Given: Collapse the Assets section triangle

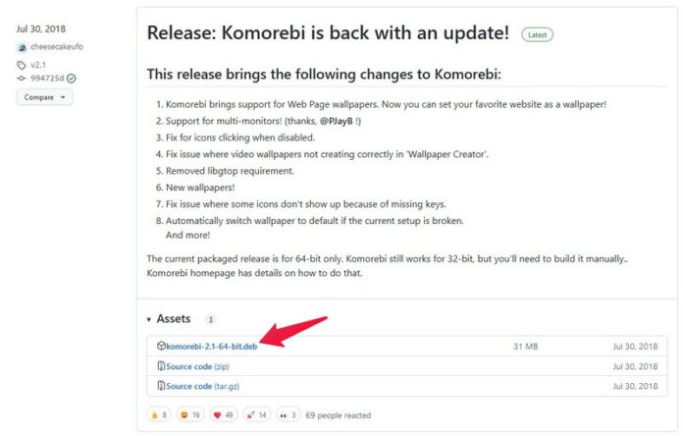Looking at the screenshot, I should [149, 319].
